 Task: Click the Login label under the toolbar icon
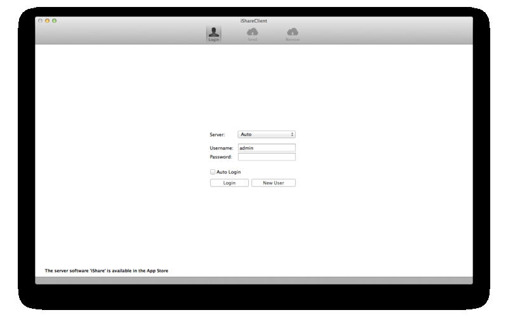tap(214, 40)
